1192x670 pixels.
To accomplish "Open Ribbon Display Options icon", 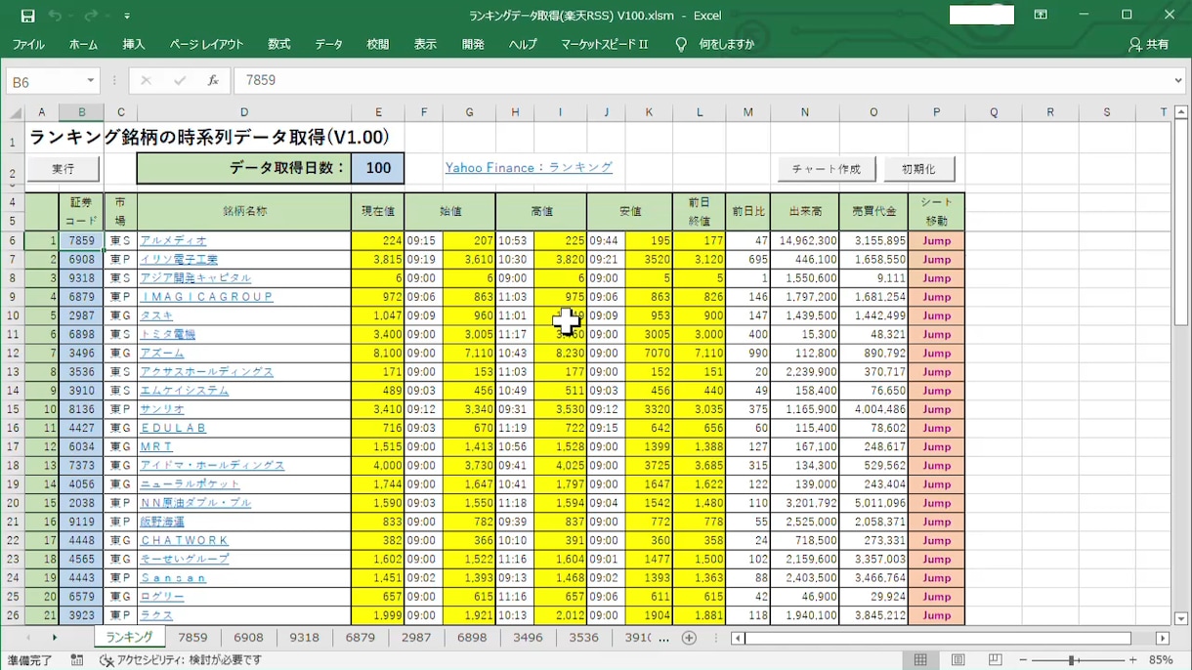I will 1042,15.
